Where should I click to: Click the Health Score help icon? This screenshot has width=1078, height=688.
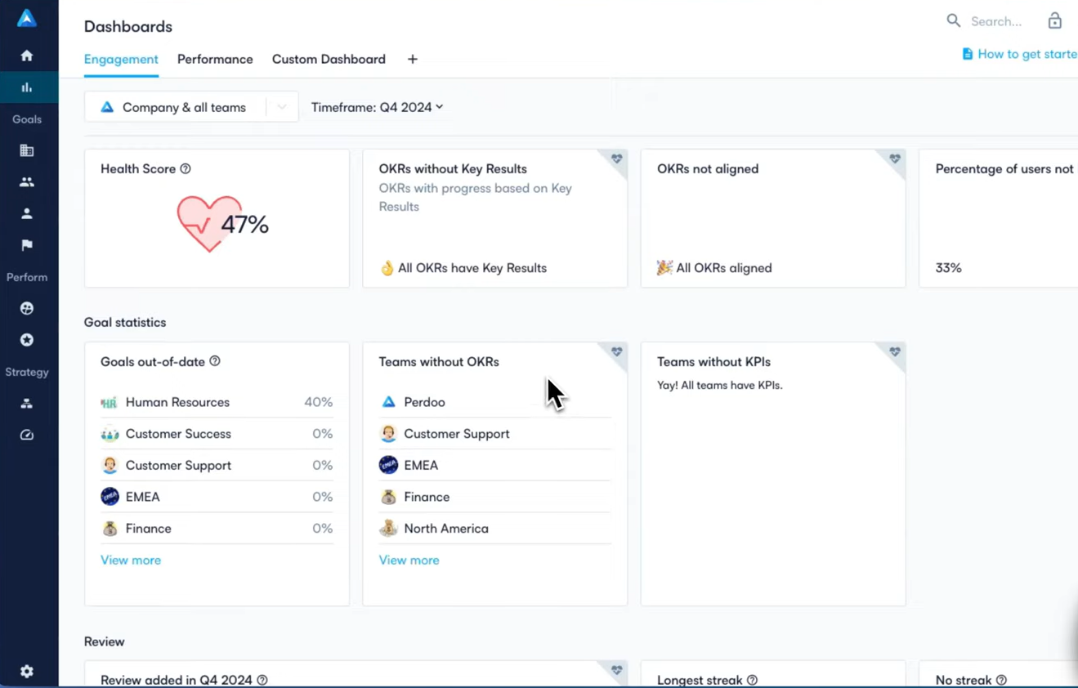[186, 169]
